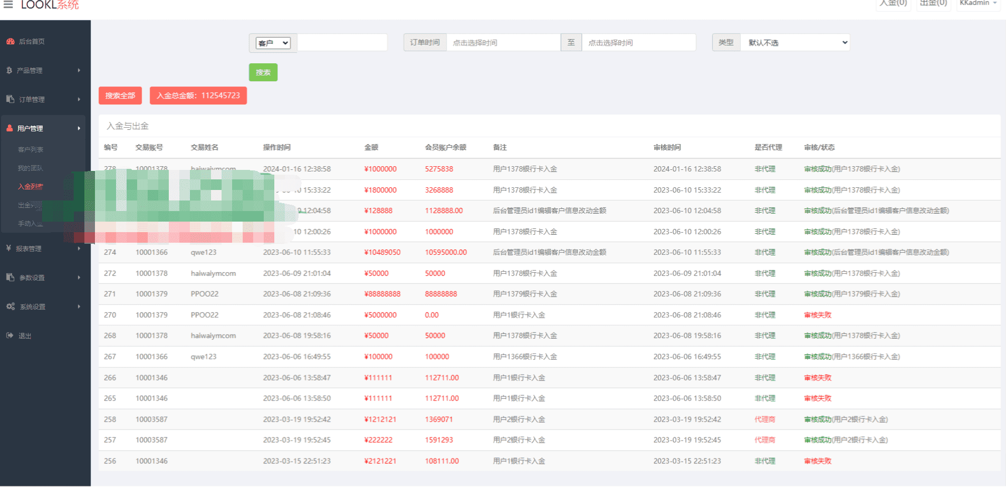
Task: Select 我的团队 in the sidebar
Action: tap(31, 168)
